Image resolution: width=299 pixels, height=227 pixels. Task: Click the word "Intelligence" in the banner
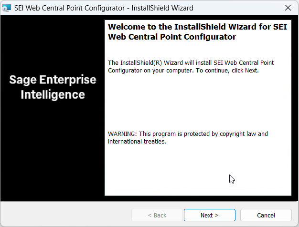pyautogui.click(x=53, y=94)
